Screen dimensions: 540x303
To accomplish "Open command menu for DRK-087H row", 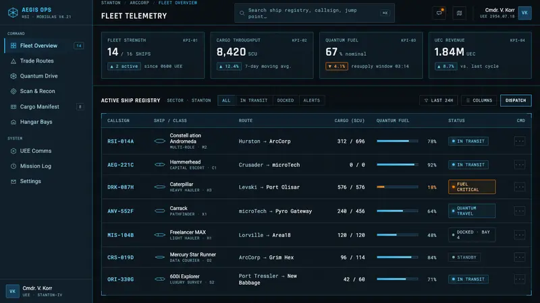I will coord(520,187).
